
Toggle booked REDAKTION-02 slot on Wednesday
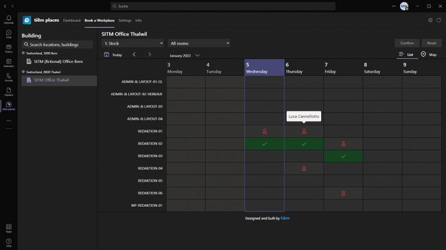pos(264,144)
